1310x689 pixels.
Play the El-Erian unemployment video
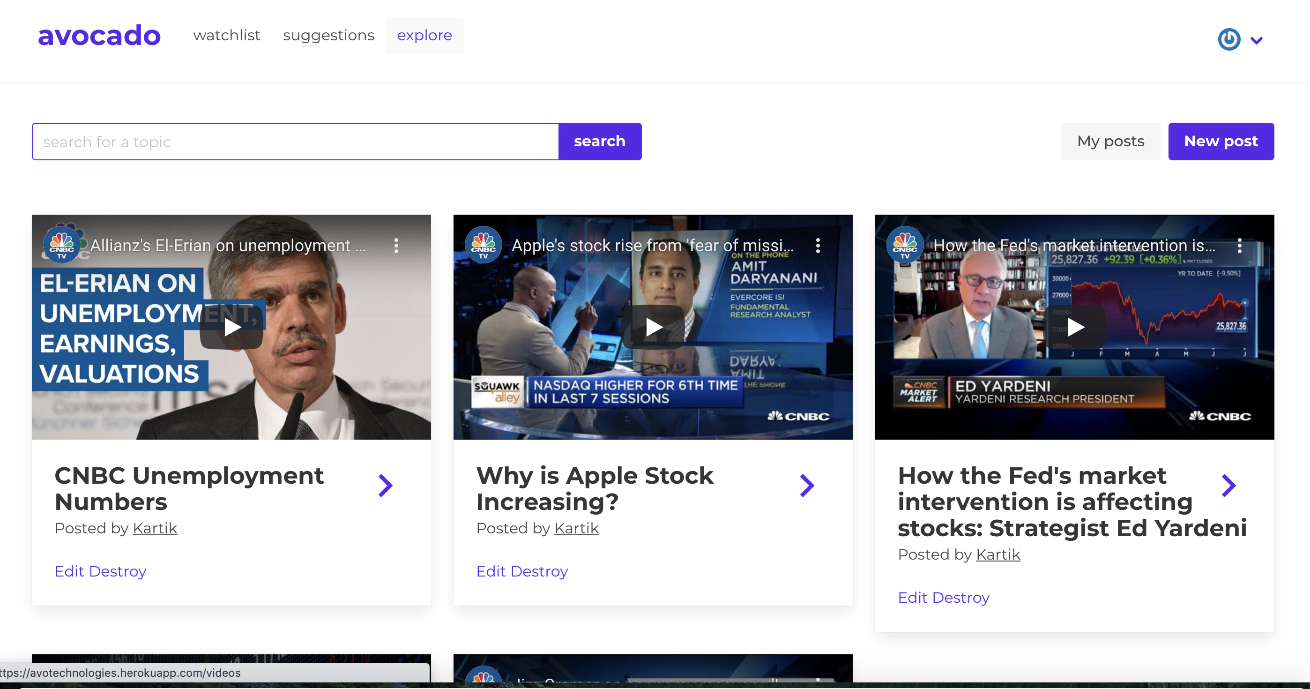click(231, 327)
